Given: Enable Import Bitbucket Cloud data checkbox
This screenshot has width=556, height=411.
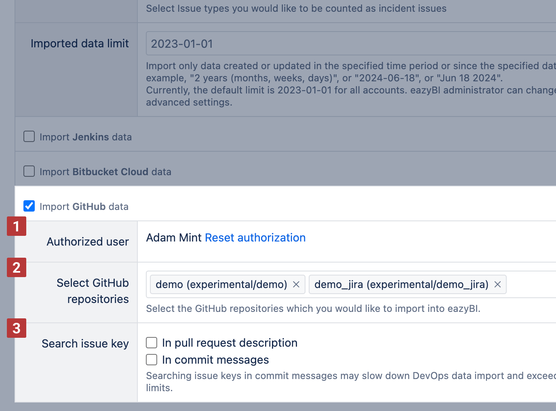Looking at the screenshot, I should coord(29,172).
